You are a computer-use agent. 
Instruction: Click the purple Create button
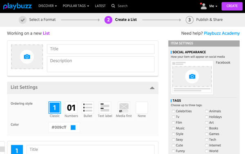(x=232, y=6)
